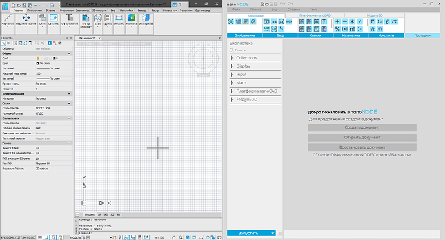Click the zoom magnifier icon in nanoCAD status bar
Screen dimensions: 445x240
coord(181,237)
